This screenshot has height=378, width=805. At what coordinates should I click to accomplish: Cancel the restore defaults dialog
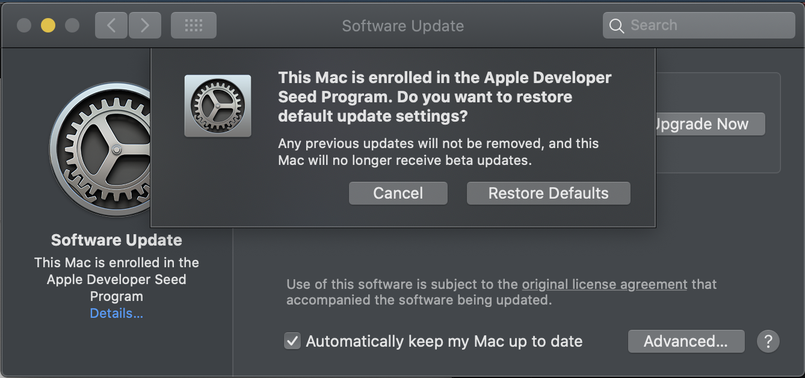tap(398, 193)
